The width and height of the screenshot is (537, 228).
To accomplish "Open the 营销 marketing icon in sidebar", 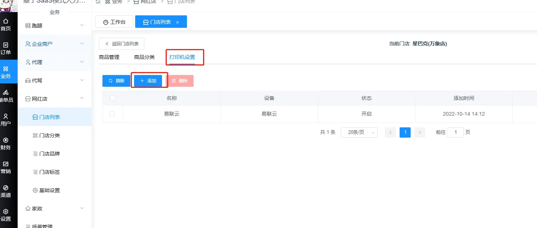I will point(6,164).
